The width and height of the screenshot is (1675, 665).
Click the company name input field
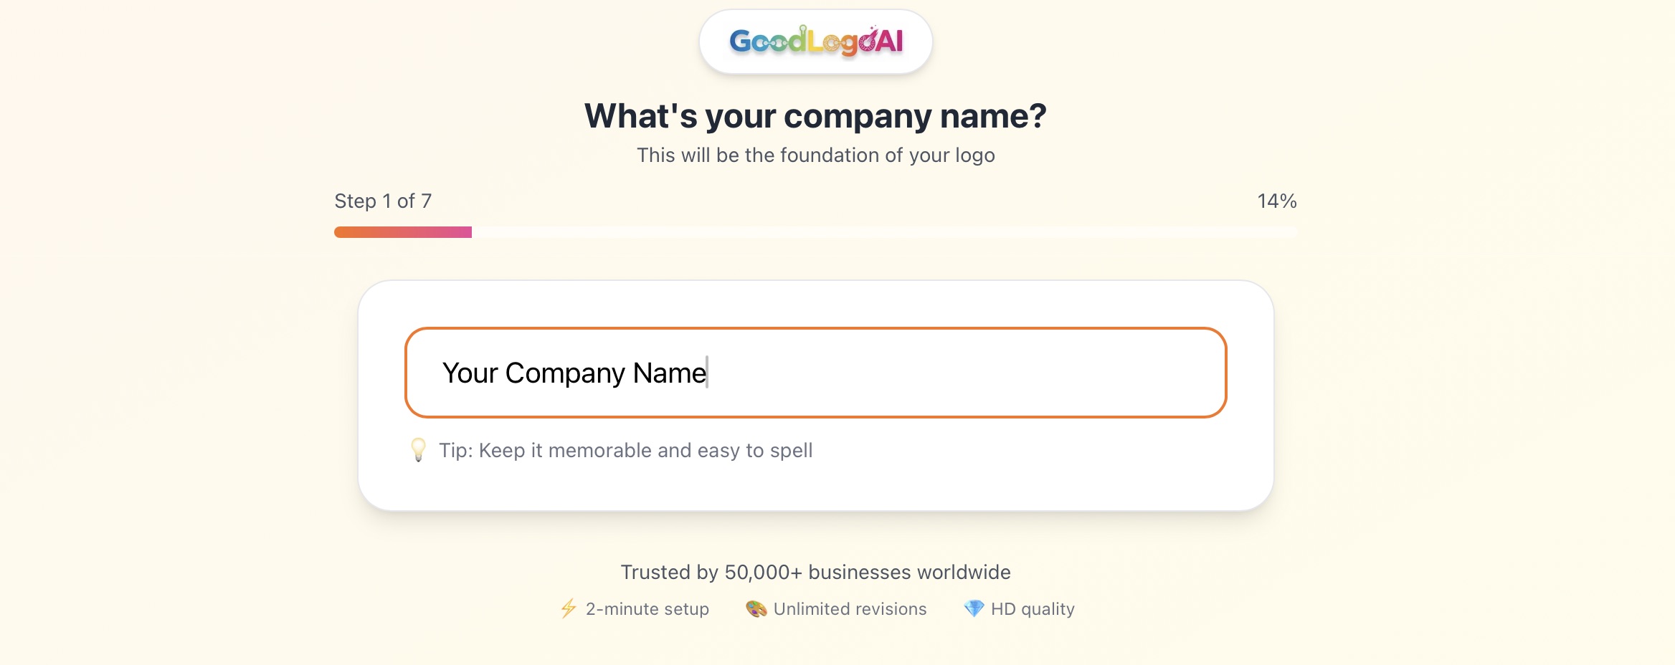816,373
